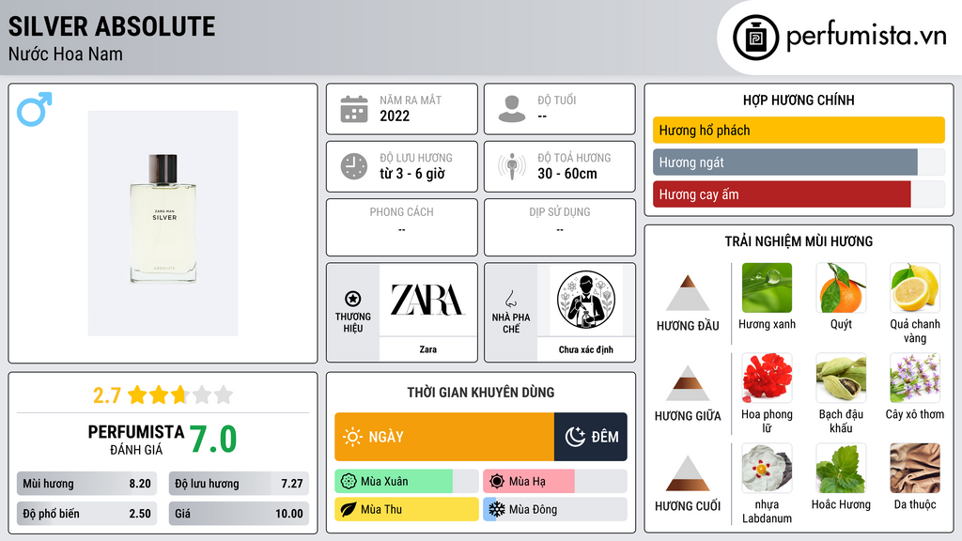Image resolution: width=962 pixels, height=541 pixels.
Task: Click the yellow Hương hổ phách accord bar
Action: tap(799, 130)
